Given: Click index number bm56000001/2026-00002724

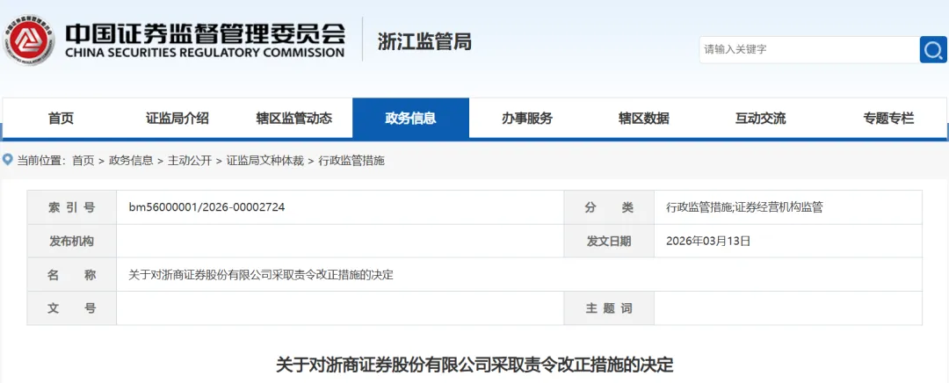Looking at the screenshot, I should 207,207.
